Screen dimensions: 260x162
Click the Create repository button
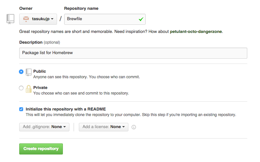[x=41, y=149]
